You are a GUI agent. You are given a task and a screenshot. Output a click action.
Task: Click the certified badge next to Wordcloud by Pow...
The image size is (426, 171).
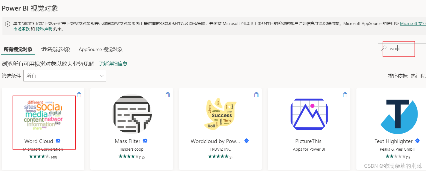(x=246, y=141)
